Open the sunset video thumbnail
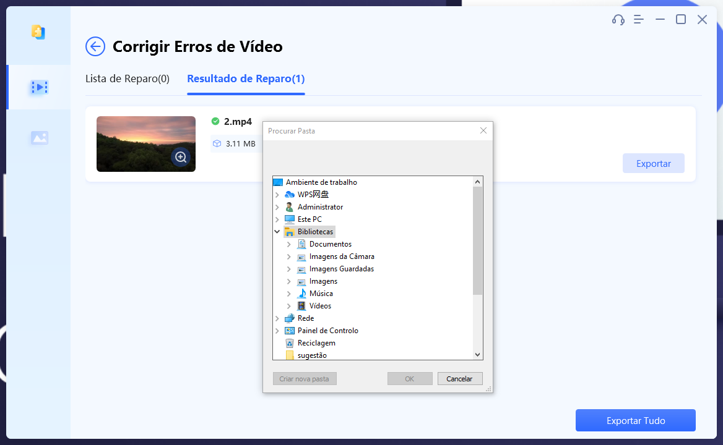This screenshot has width=723, height=445. [x=145, y=144]
